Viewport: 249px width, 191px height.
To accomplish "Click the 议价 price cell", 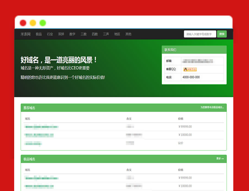I will point(180,143).
